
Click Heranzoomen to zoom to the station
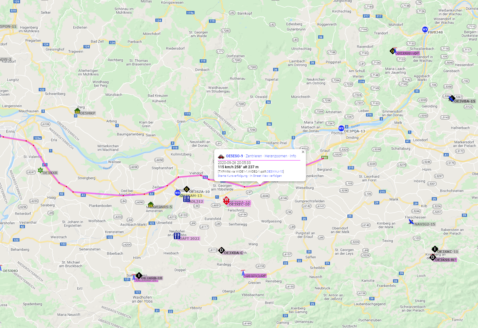tap(276, 156)
